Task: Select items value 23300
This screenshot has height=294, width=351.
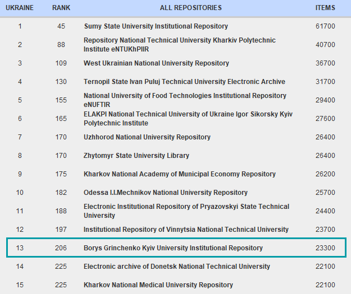Action: click(325, 248)
